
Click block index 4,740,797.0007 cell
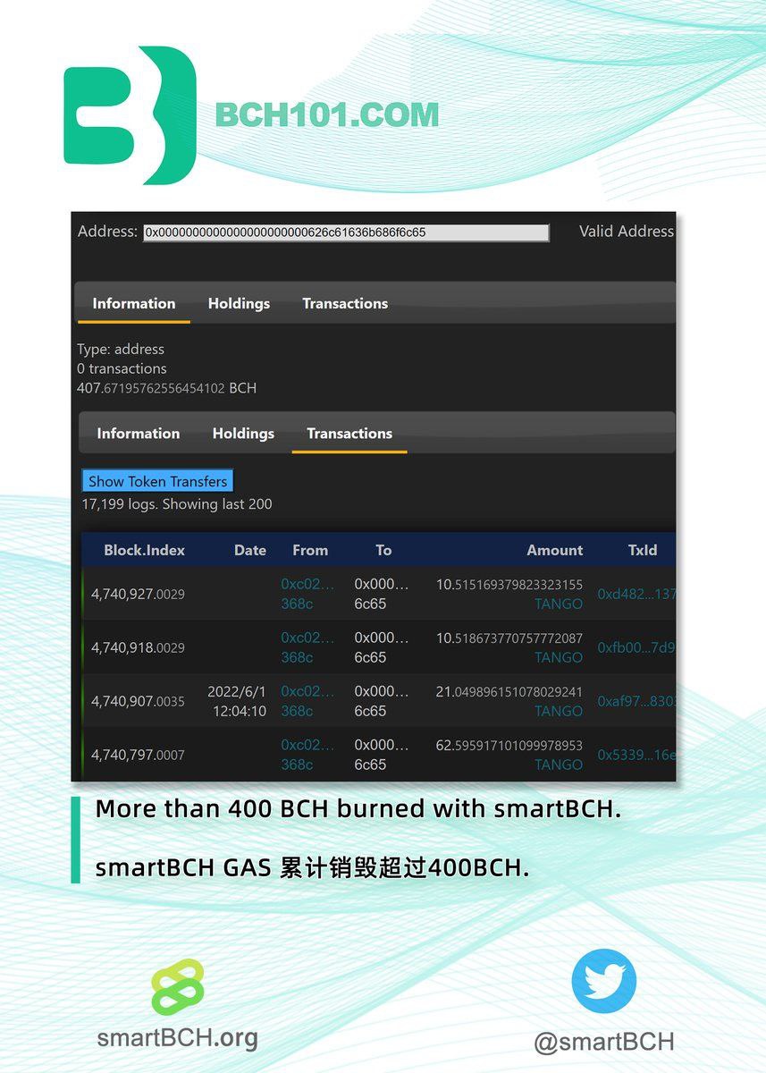(138, 755)
